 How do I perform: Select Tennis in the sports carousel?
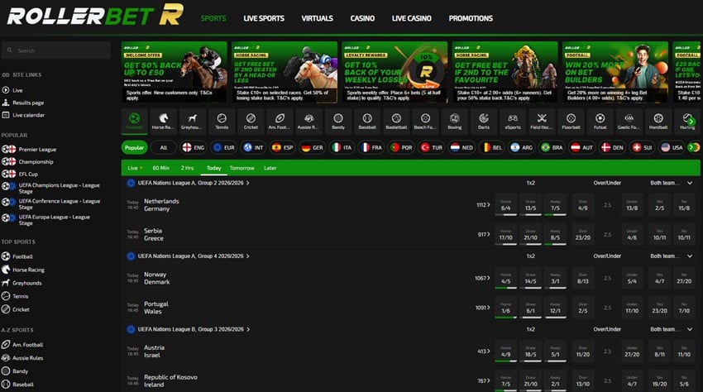(222, 121)
